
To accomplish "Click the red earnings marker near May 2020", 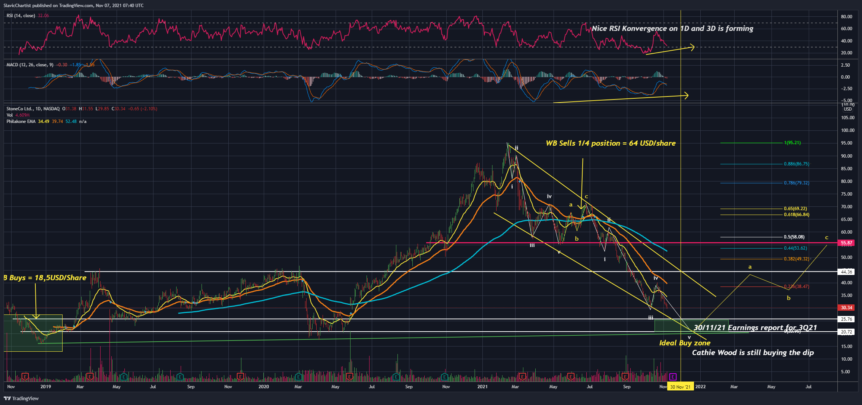I will point(350,377).
